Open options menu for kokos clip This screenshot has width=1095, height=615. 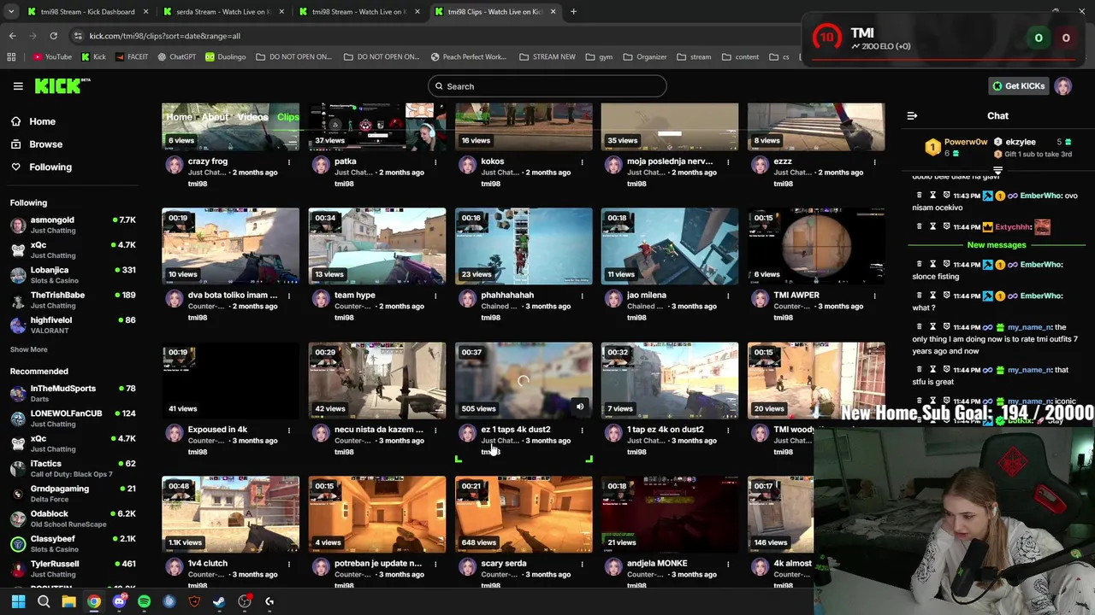582,161
